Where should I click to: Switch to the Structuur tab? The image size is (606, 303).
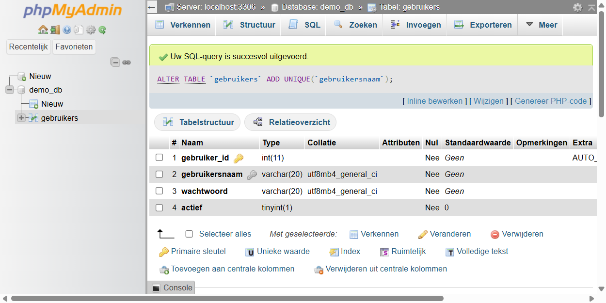click(249, 25)
